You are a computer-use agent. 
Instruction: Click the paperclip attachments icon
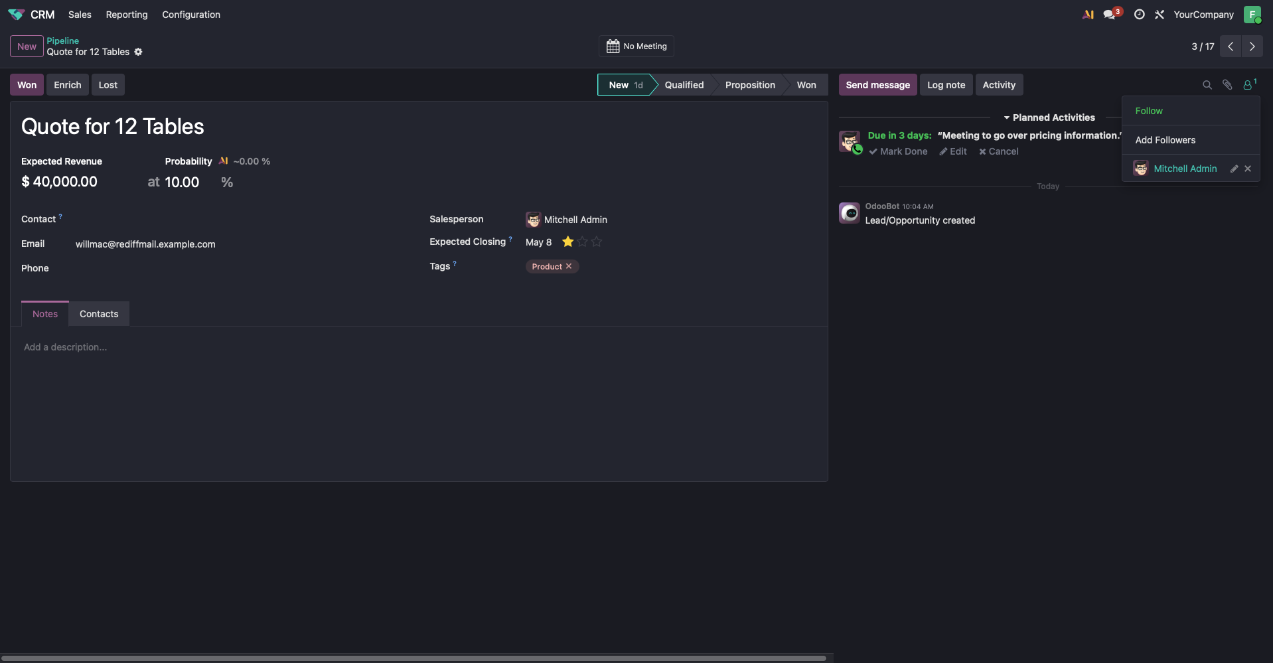pos(1227,85)
